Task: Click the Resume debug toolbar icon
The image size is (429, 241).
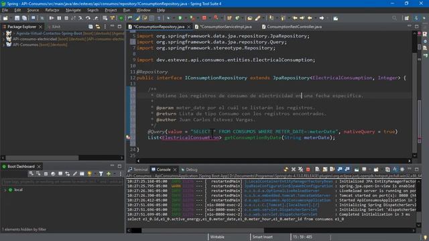Action: [51, 18]
